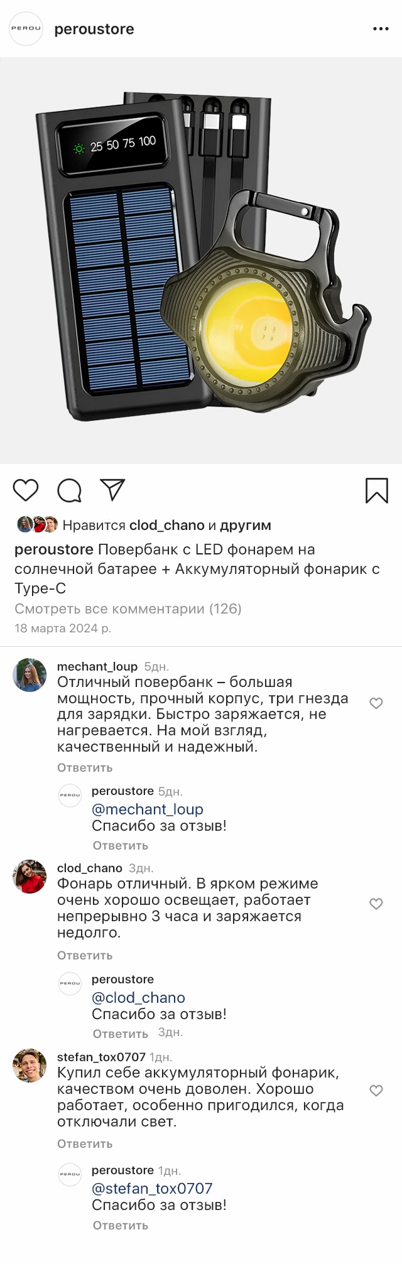Open stefan_tox0707's profile picture
This screenshot has height=1264, width=402.
point(30,1065)
